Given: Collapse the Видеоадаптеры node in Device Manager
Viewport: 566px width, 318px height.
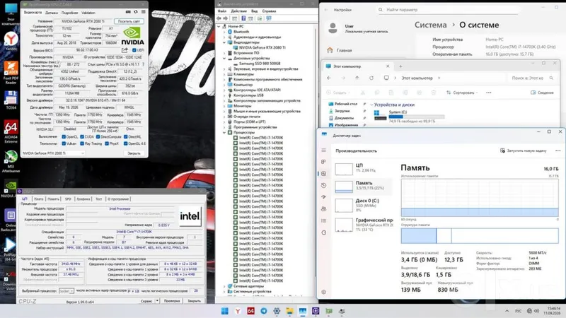Looking at the screenshot, I should click(x=224, y=42).
